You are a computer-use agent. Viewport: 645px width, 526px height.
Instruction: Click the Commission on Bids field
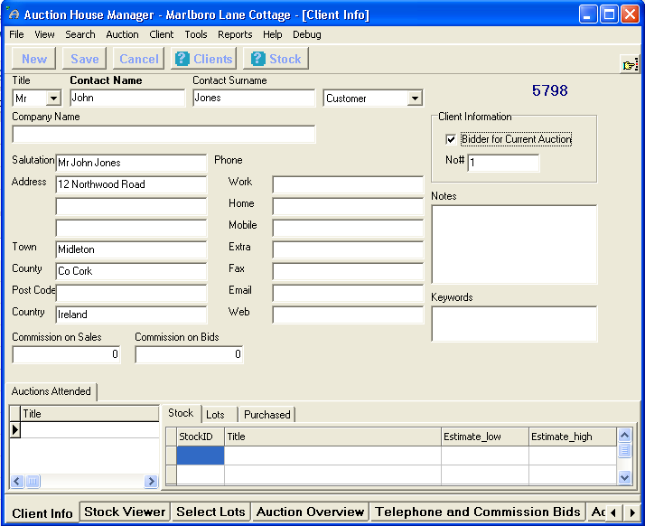pos(189,354)
